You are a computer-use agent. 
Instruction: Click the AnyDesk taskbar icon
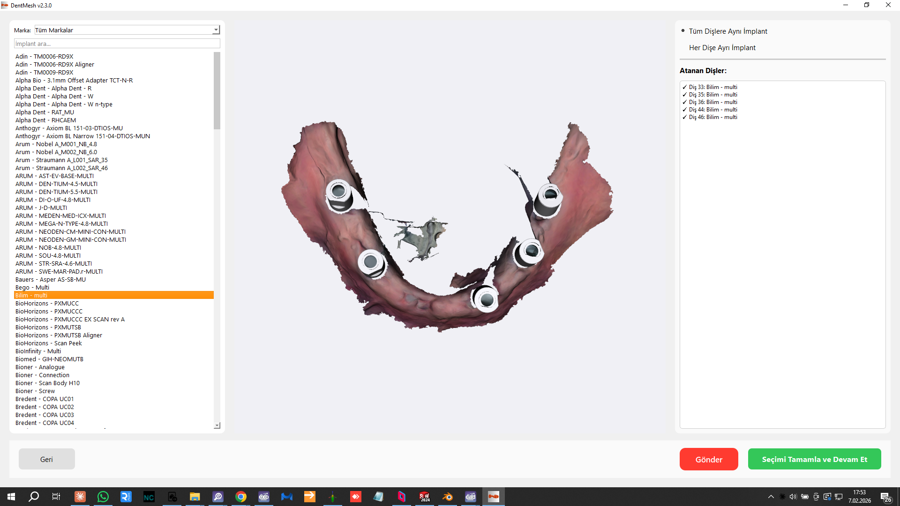[x=356, y=497]
